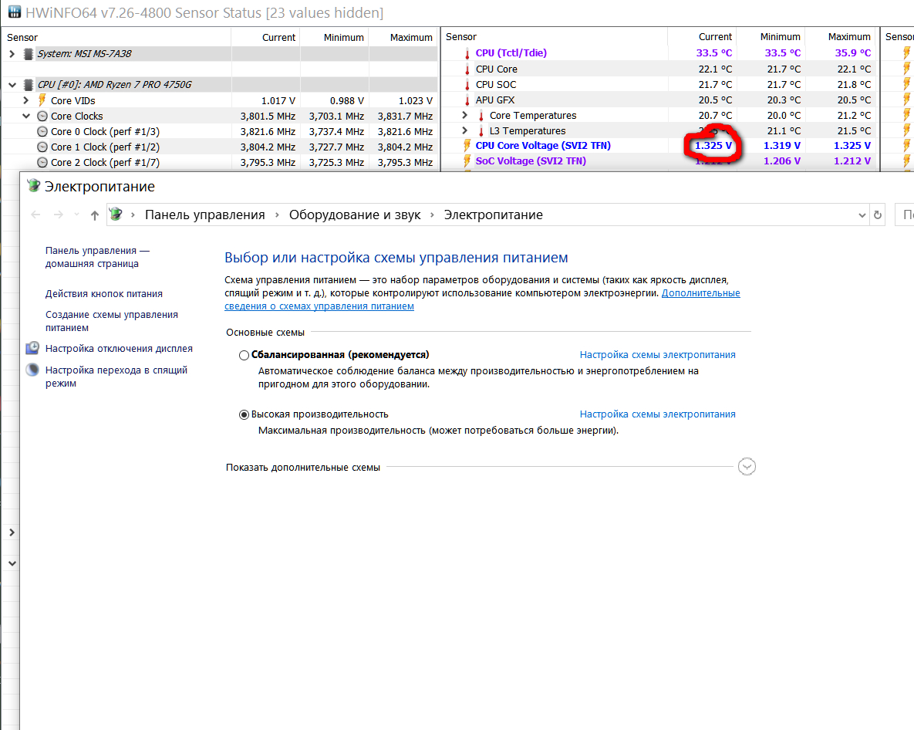Viewport: 914px width, 730px height.
Task: Expand the System: MSI MS-7A38 node
Action: pyautogui.click(x=12, y=54)
